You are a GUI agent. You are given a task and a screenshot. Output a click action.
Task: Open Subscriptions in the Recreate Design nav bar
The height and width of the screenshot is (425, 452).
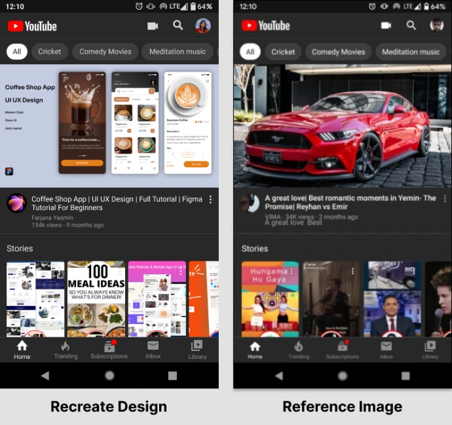point(109,348)
